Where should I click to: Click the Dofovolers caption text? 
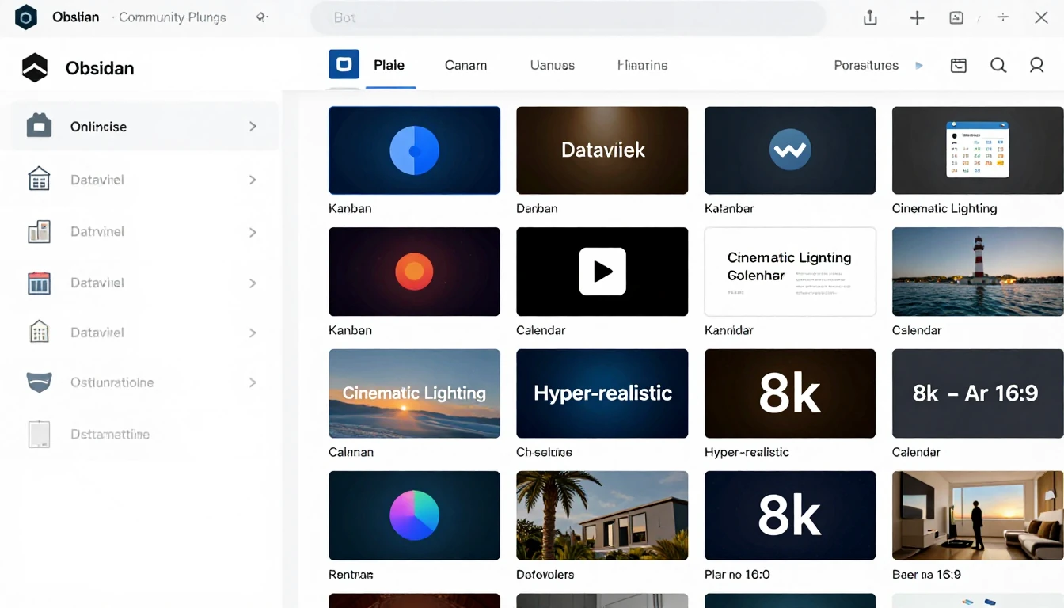pos(545,575)
